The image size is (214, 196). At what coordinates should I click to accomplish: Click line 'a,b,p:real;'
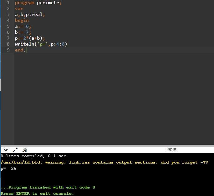30,14
